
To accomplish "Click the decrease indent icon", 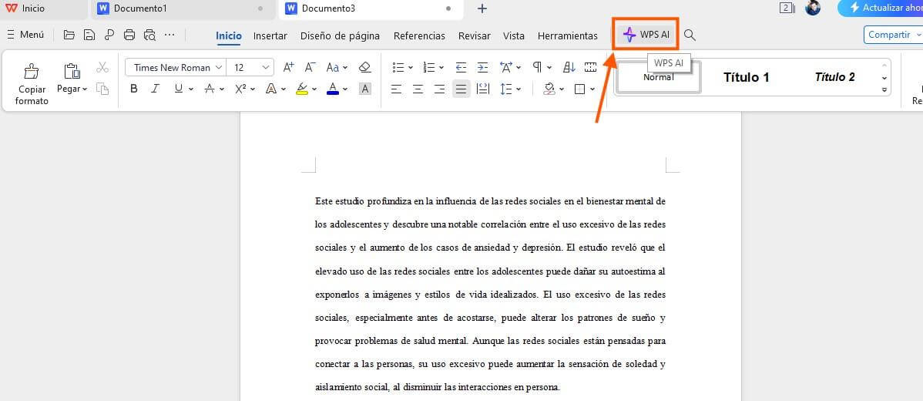I will click(461, 67).
